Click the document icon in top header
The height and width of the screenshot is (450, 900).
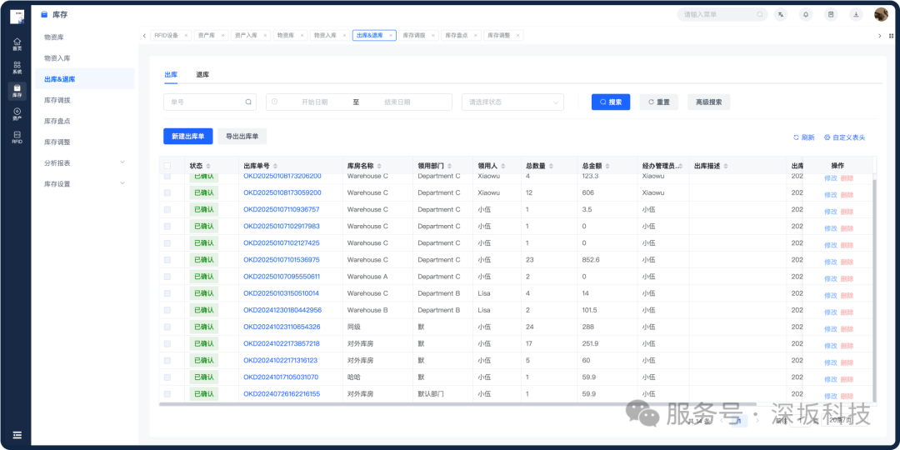click(x=831, y=15)
